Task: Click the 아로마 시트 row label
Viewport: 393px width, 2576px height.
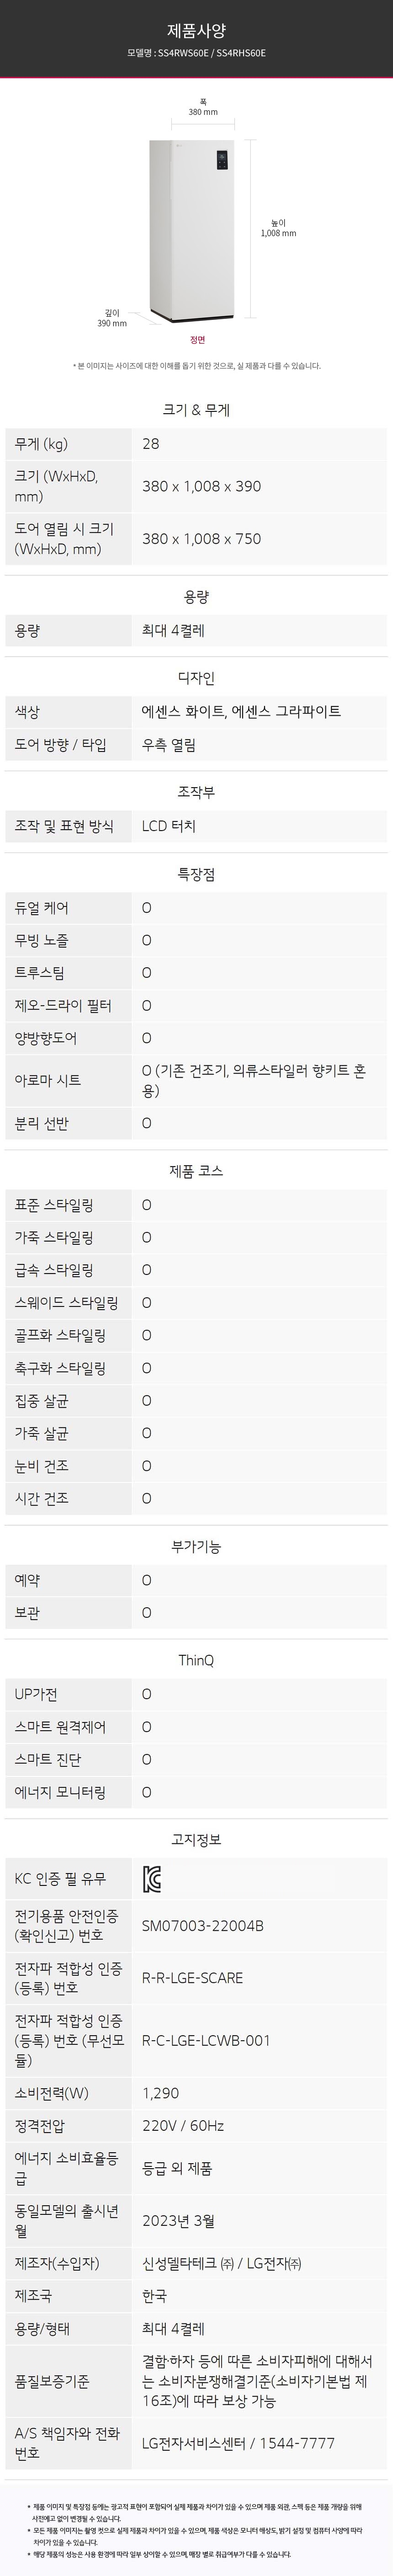Action: tap(48, 1080)
